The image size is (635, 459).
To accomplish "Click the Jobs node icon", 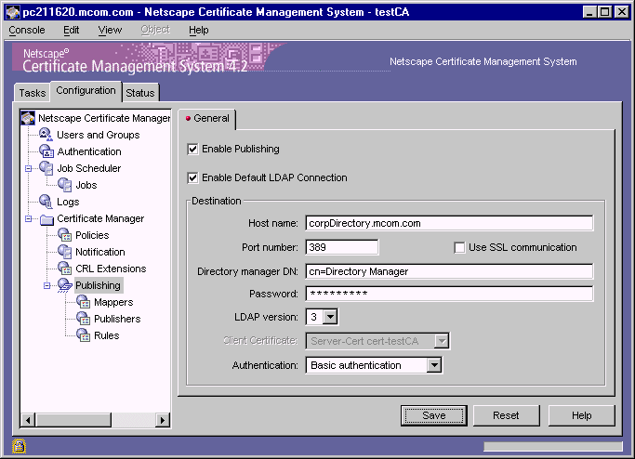I will click(65, 185).
